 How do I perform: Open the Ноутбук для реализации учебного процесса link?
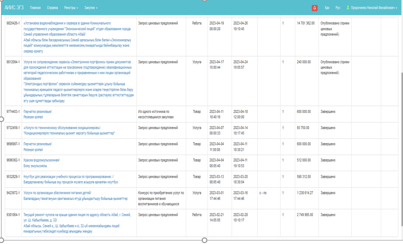pyautogui.click(x=71, y=179)
